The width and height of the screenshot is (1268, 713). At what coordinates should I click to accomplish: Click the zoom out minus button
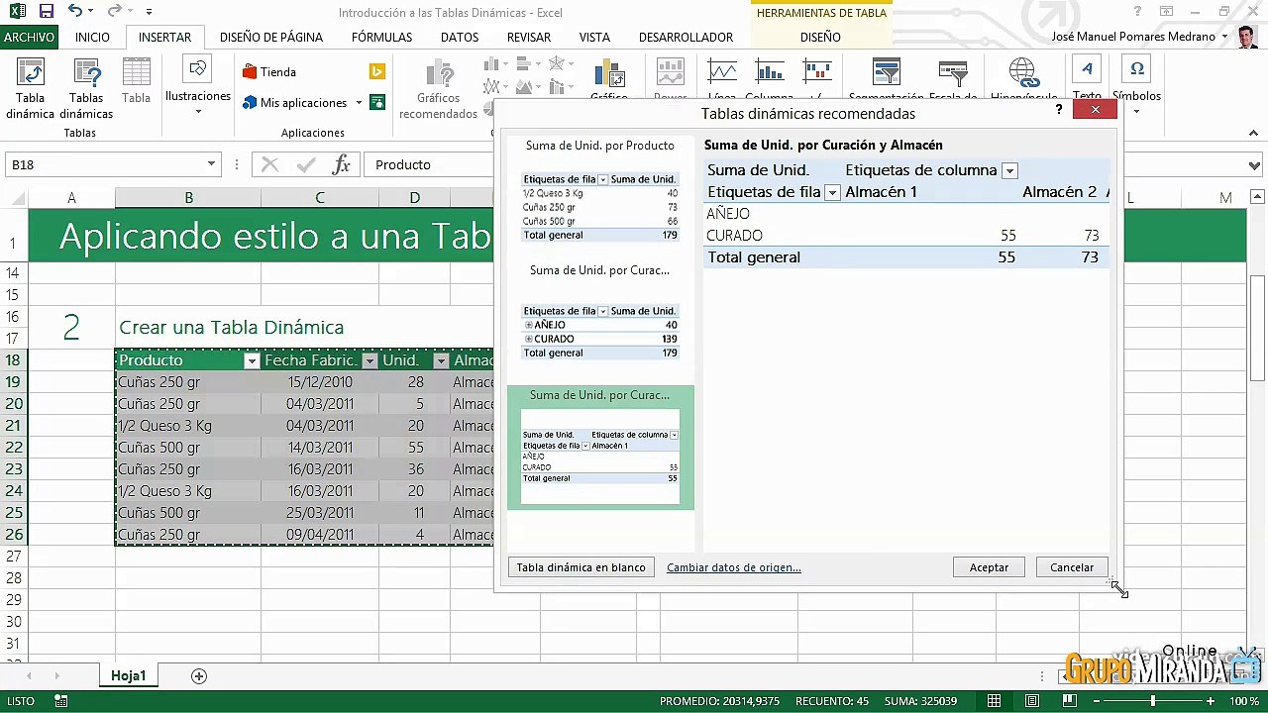click(1097, 701)
